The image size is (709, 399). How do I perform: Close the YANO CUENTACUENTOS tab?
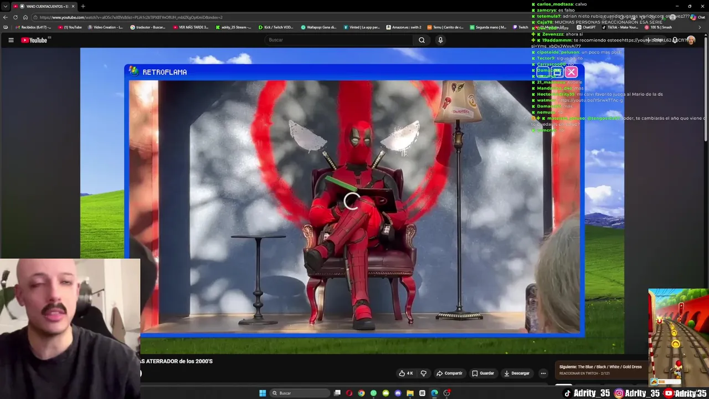pyautogui.click(x=73, y=6)
